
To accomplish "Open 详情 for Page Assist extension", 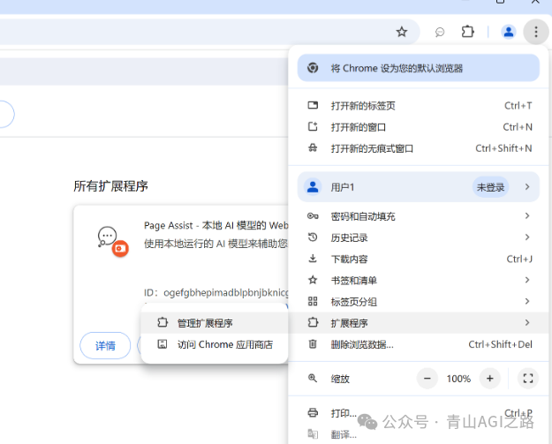I will coord(105,345).
